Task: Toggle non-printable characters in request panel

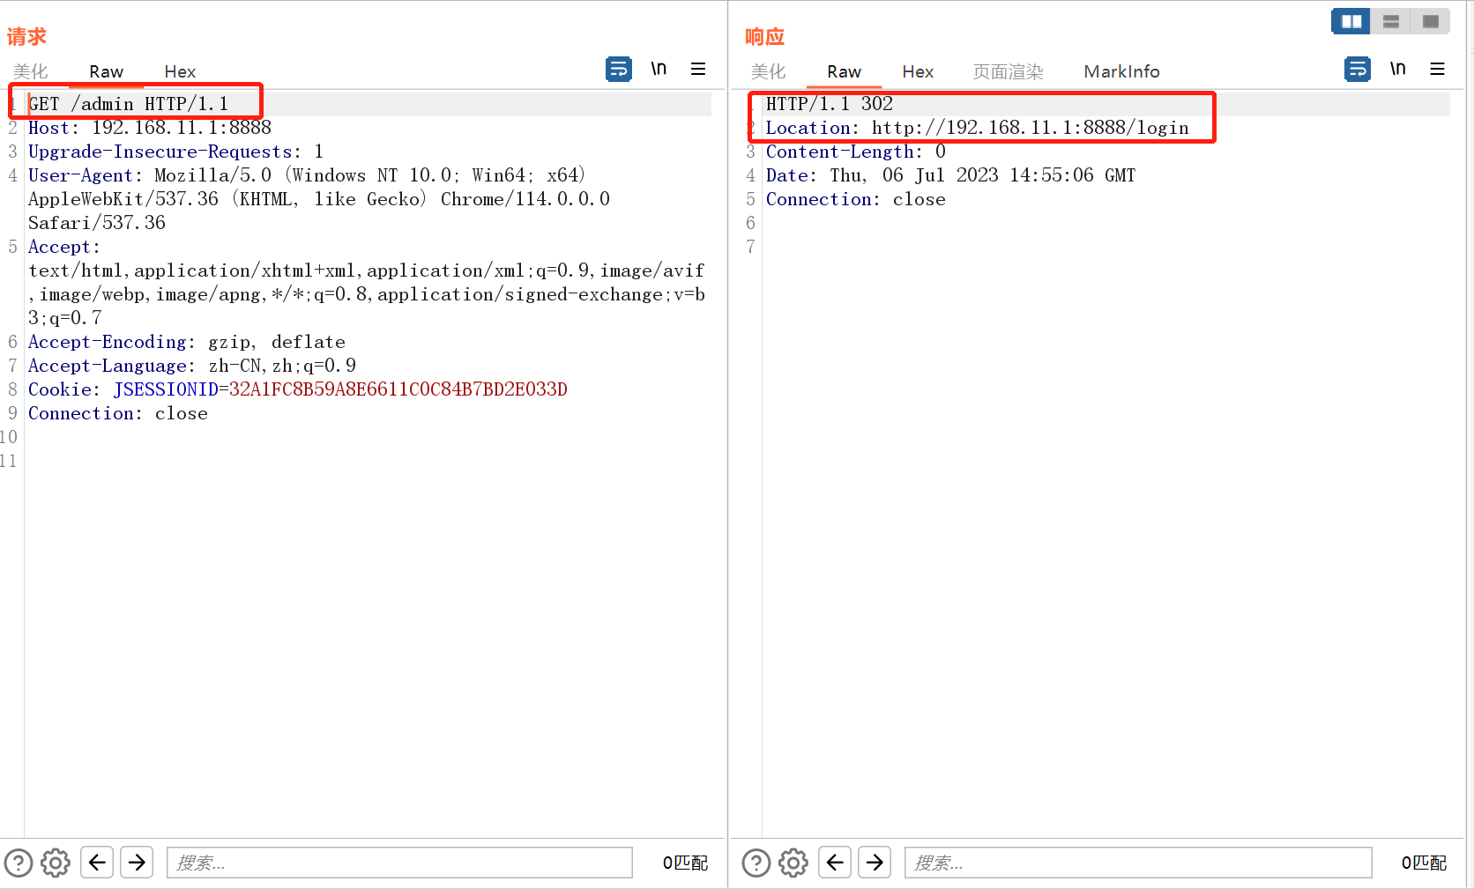Action: pyautogui.click(x=659, y=69)
